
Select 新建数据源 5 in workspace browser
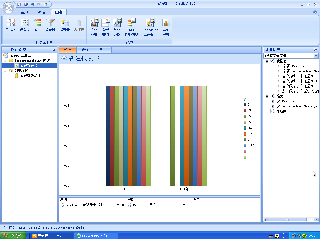coord(30,76)
